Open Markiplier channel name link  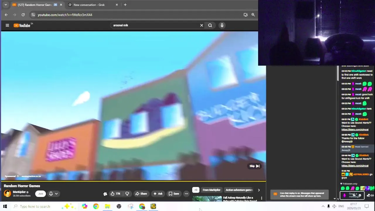[x=19, y=192]
